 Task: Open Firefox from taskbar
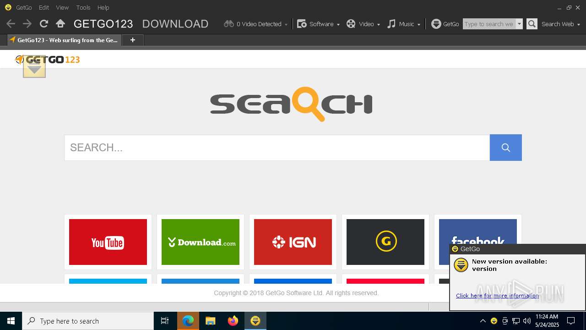(x=233, y=321)
